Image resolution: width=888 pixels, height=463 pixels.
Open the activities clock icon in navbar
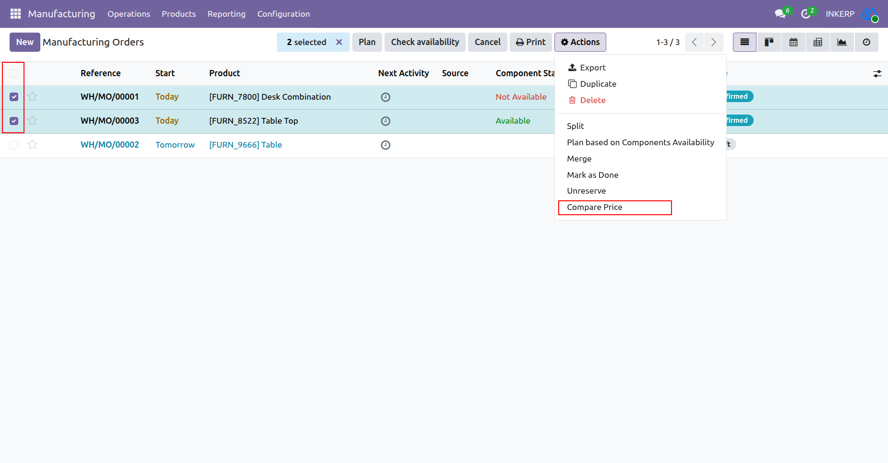[x=806, y=14]
